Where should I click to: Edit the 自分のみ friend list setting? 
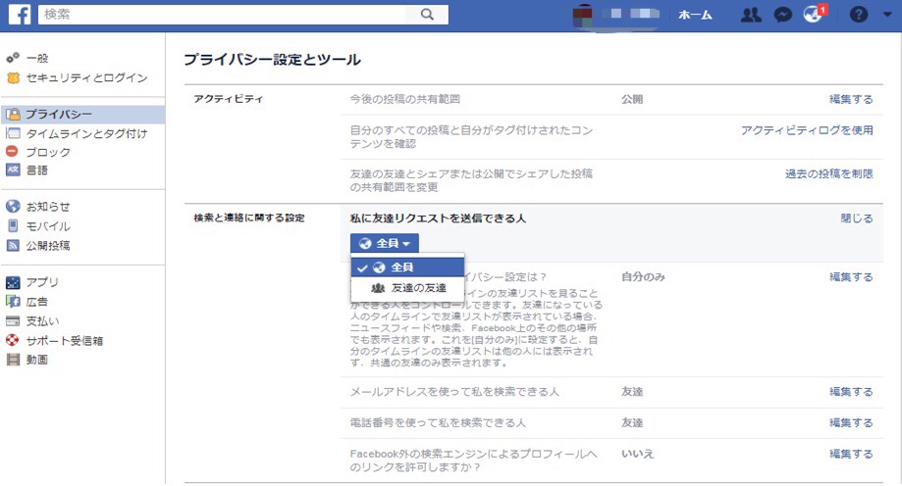[x=851, y=277]
